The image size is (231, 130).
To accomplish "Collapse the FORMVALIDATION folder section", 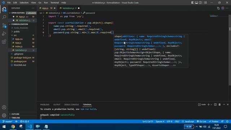I will [22, 24].
